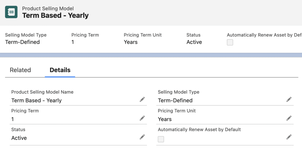Click Years value under Details Pricing Term Unit
Viewport: 302px width, 152px height.
click(x=165, y=119)
